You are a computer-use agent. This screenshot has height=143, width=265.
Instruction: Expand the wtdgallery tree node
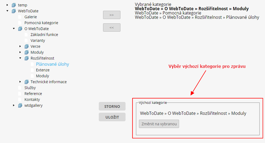click(x=14, y=106)
